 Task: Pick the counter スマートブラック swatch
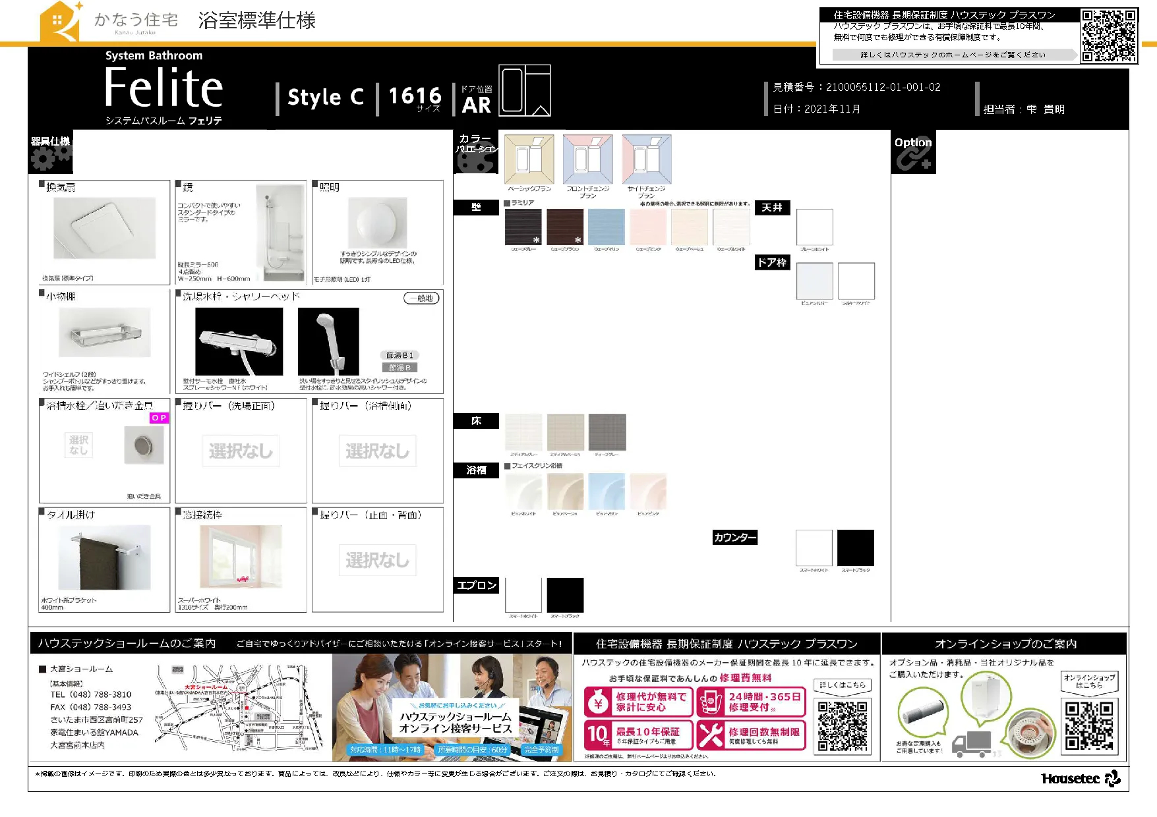[856, 548]
